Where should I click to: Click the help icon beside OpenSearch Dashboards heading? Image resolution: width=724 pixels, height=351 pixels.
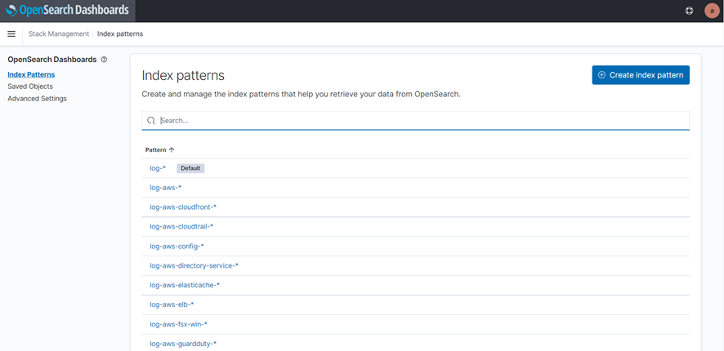(x=104, y=60)
